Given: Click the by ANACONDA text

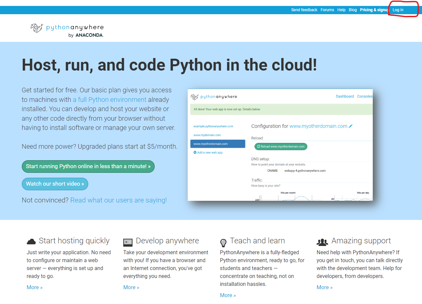Looking at the screenshot, I should (86, 35).
